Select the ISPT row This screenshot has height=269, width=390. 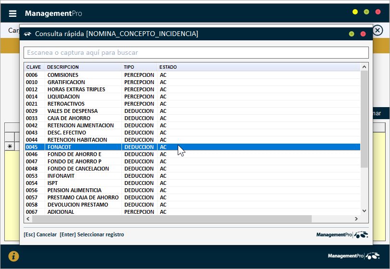tap(192, 183)
